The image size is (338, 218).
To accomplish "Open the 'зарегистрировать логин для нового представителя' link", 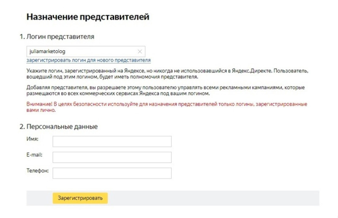I will click(88, 60).
